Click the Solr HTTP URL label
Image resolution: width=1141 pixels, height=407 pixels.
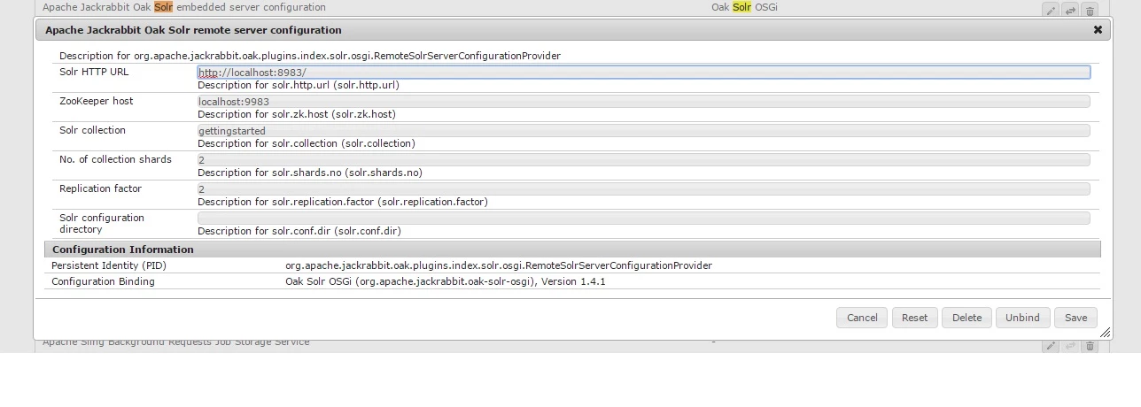94,72
